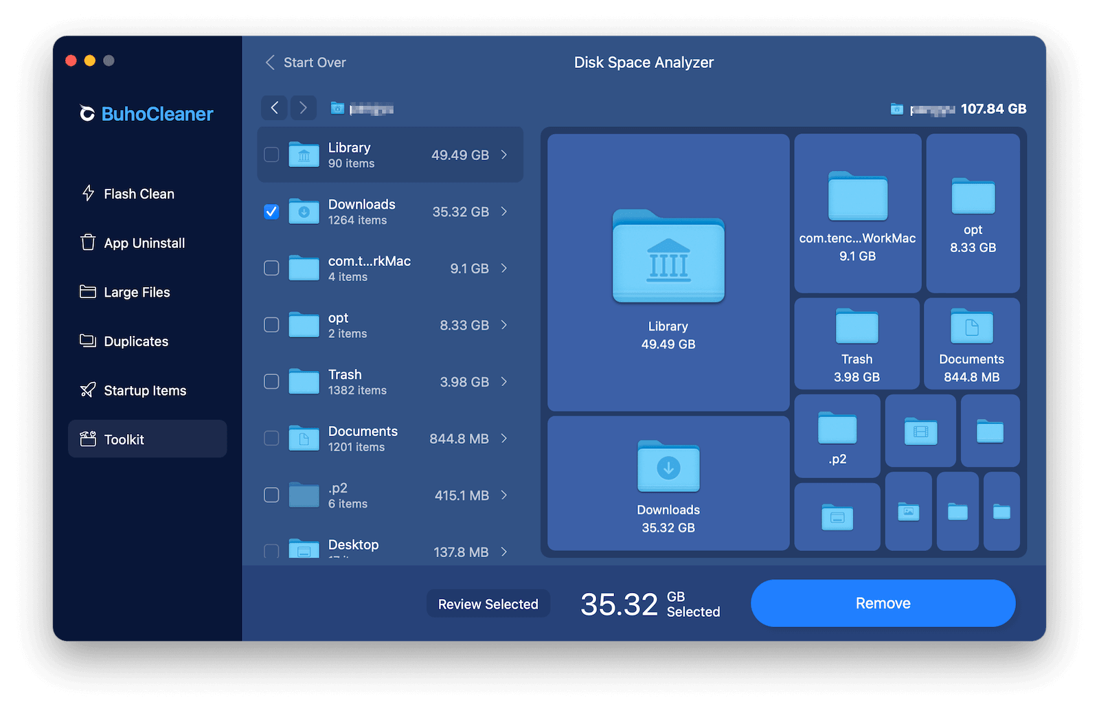This screenshot has height=711, width=1099.
Task: Check the .p2 folder checkbox
Action: coord(271,495)
